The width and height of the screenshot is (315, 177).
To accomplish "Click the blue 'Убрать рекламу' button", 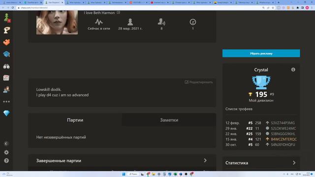I will pyautogui.click(x=261, y=54).
